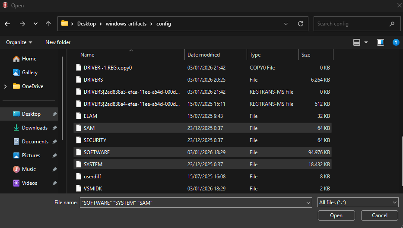Expand the OneDrive tree node
Viewport: 403px width, 228px height.
pos(5,86)
